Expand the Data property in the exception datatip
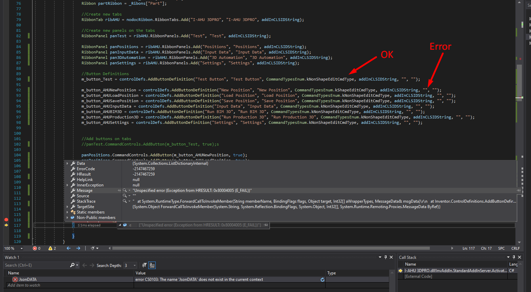The height and width of the screenshot is (292, 531). 67,163
